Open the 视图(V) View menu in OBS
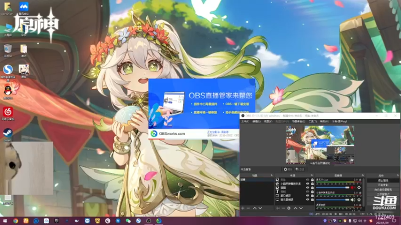The height and width of the screenshot is (225, 401). (268, 121)
